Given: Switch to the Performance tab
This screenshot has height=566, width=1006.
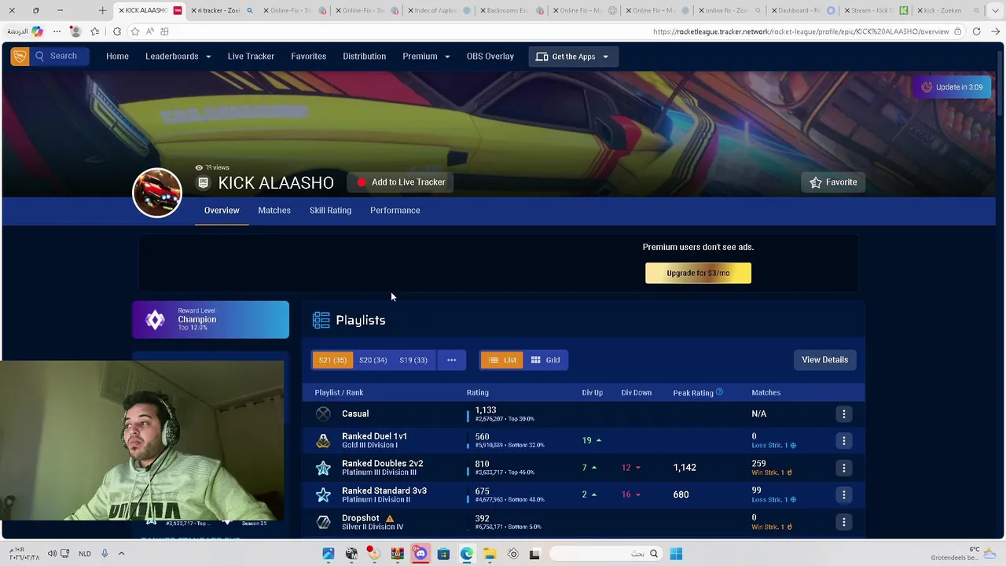Looking at the screenshot, I should pyautogui.click(x=395, y=211).
